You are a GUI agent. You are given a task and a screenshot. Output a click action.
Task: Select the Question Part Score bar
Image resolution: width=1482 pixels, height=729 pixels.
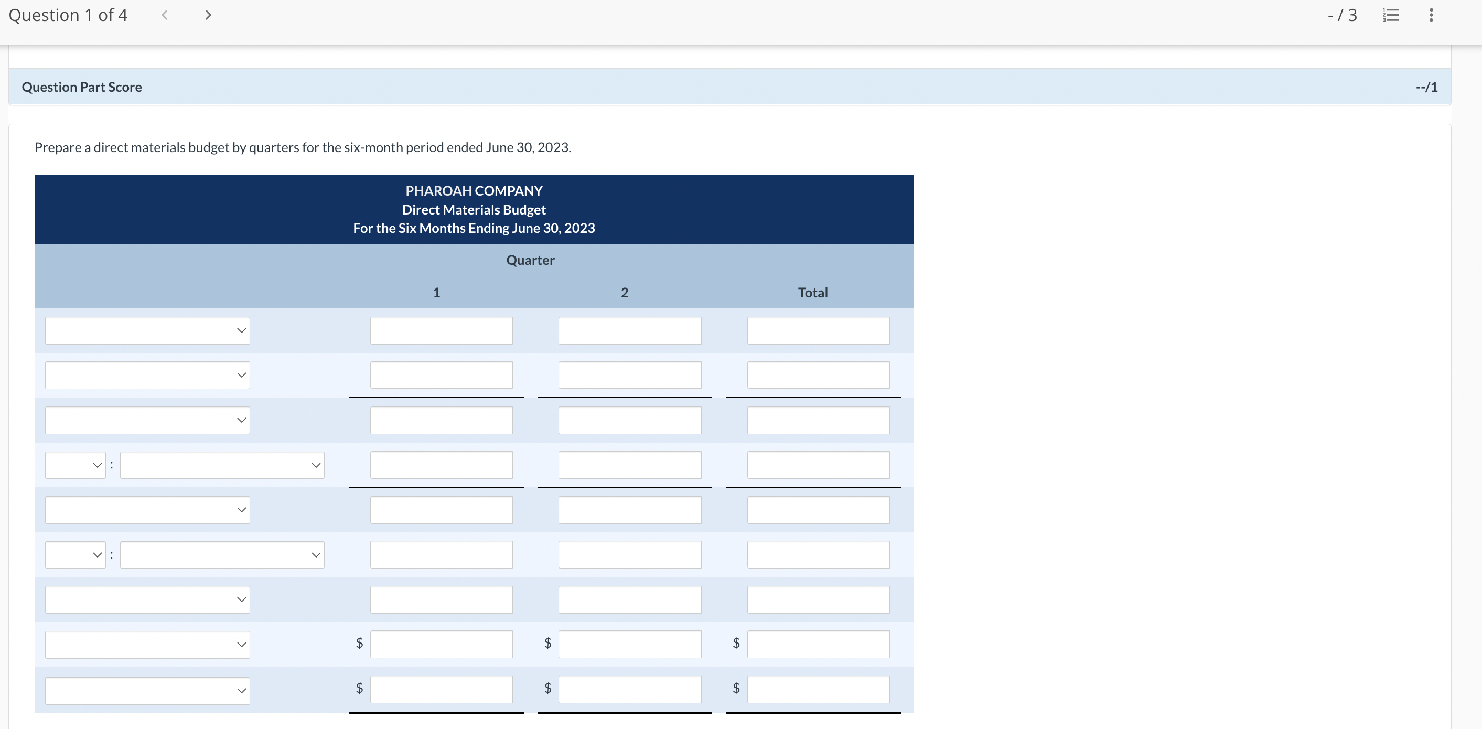[81, 87]
